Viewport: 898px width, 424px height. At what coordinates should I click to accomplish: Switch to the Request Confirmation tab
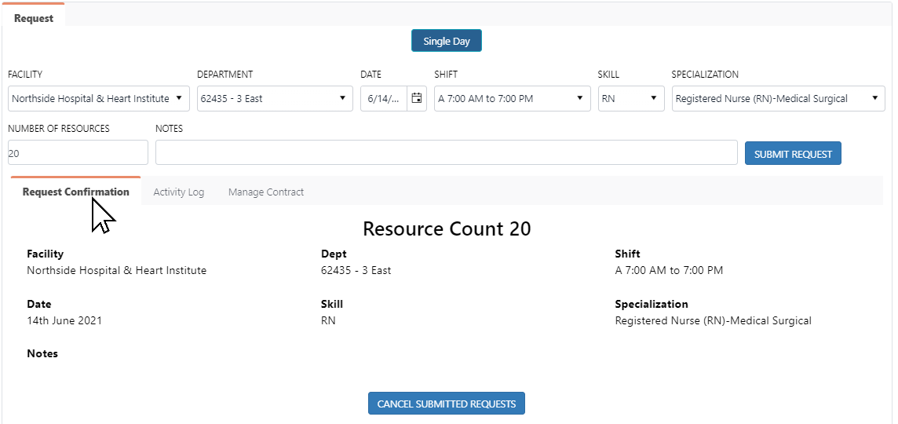(76, 192)
